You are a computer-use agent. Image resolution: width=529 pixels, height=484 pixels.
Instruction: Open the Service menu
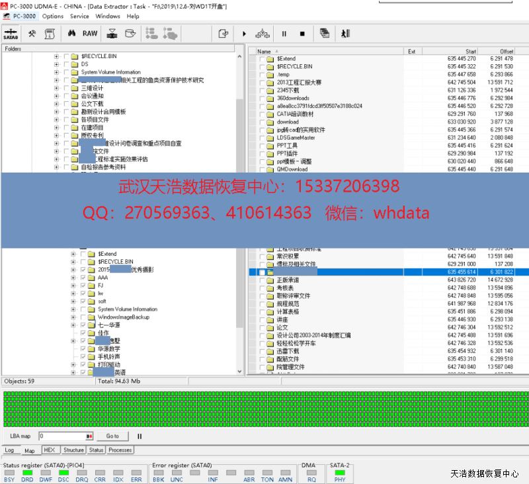click(79, 16)
